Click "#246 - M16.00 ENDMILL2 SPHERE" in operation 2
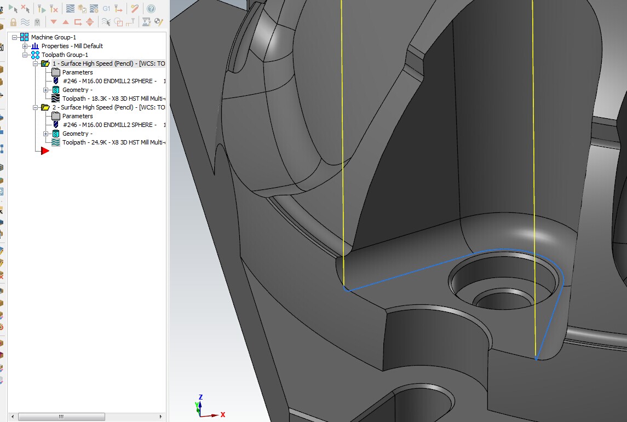Image resolution: width=627 pixels, height=422 pixels. [110, 125]
